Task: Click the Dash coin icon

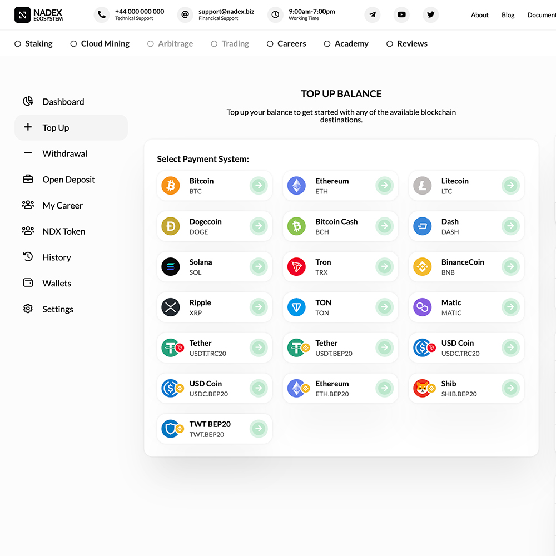Action: 423,226
